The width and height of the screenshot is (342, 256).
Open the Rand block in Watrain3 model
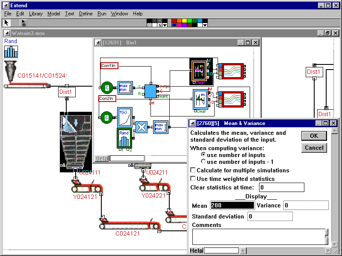coord(11,52)
